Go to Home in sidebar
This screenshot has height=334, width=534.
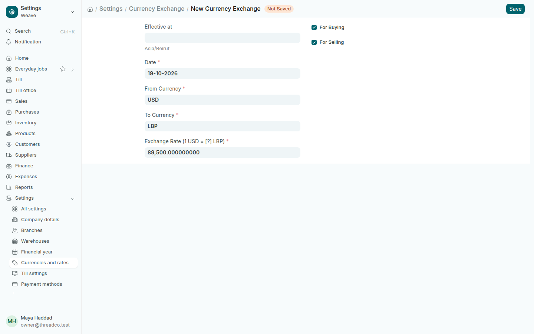(40, 58)
